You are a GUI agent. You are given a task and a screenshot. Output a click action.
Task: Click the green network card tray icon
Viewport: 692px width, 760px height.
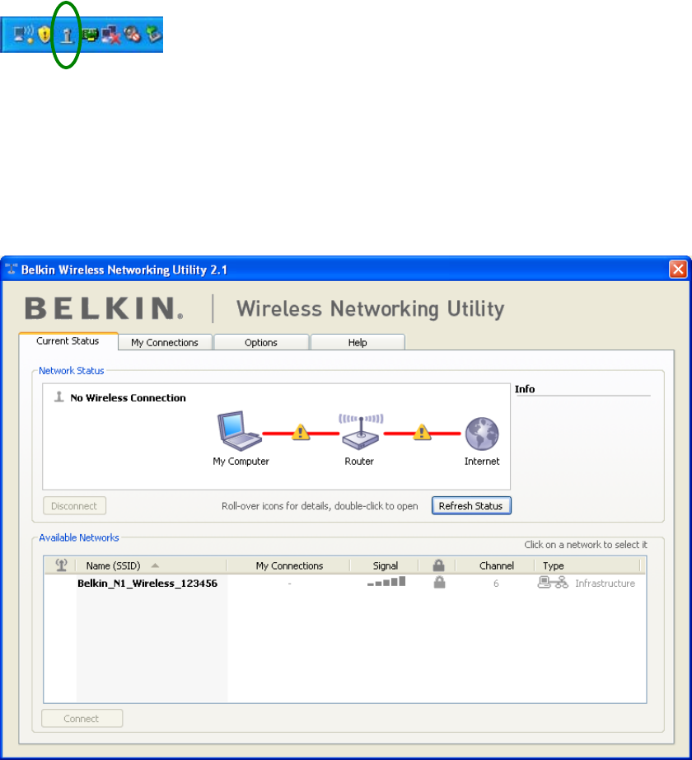[x=90, y=35]
